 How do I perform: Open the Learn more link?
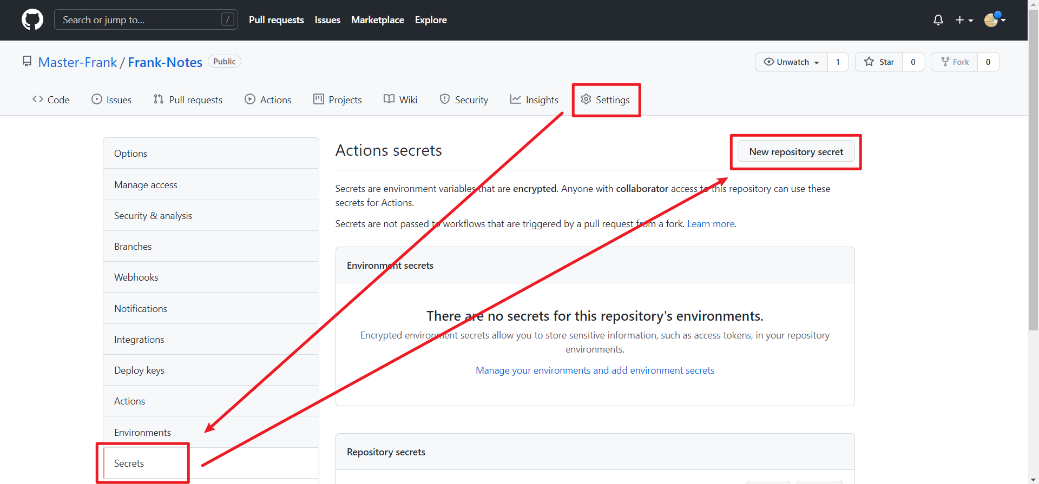pos(711,223)
